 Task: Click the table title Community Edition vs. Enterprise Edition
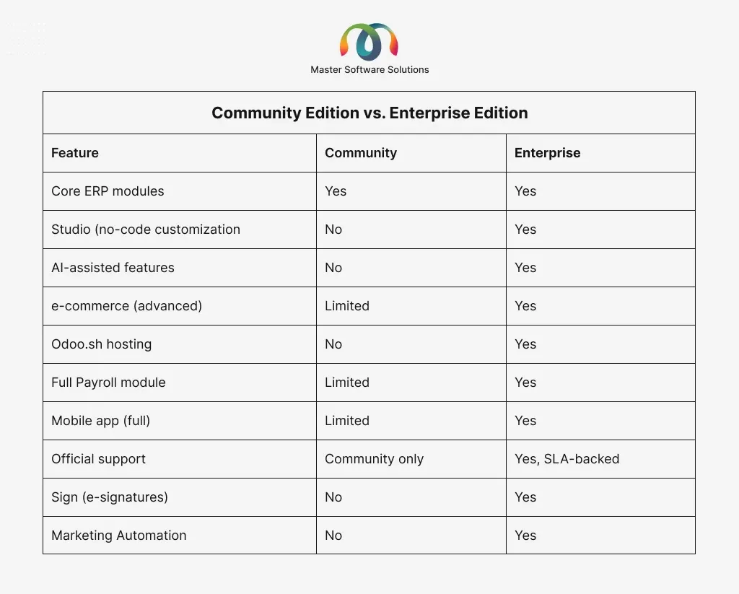click(369, 113)
